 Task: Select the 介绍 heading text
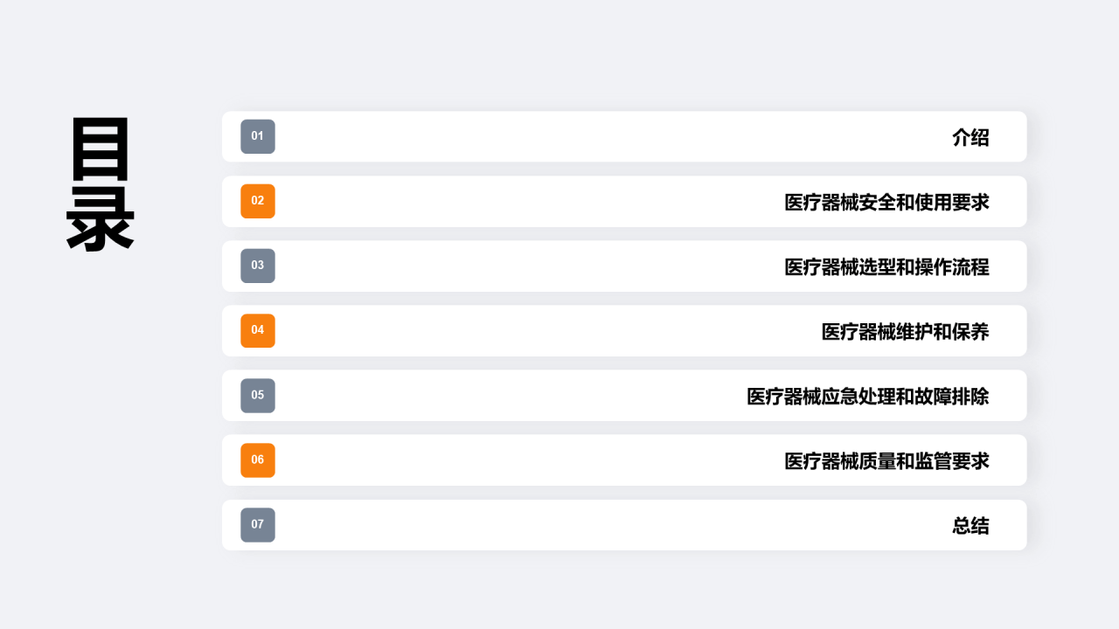click(x=970, y=137)
